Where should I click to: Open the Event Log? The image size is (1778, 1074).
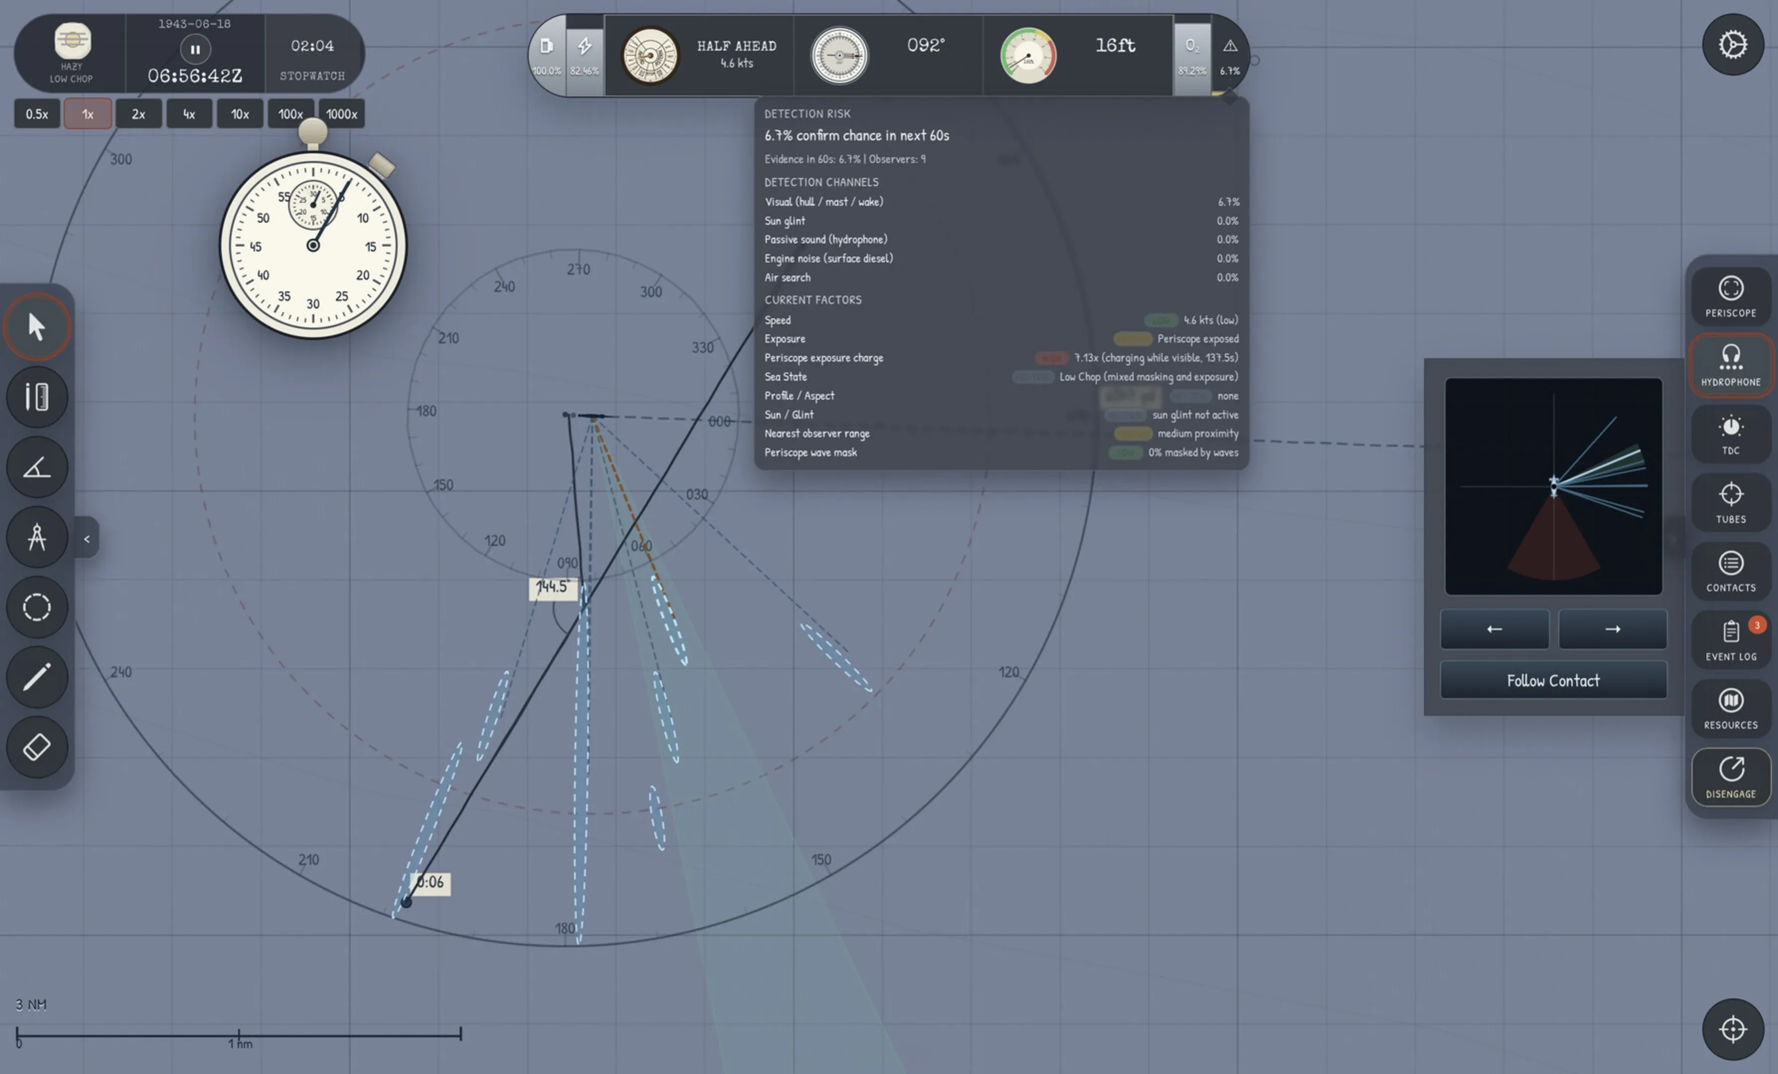click(x=1730, y=639)
